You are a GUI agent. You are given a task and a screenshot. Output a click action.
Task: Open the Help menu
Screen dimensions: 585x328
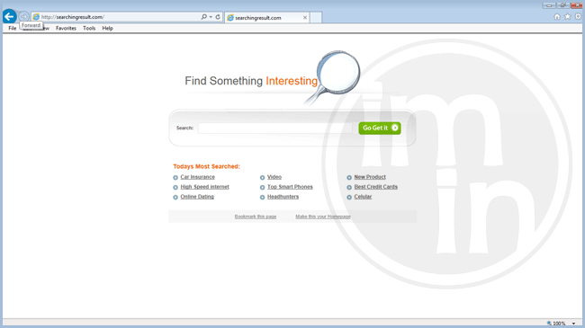107,28
